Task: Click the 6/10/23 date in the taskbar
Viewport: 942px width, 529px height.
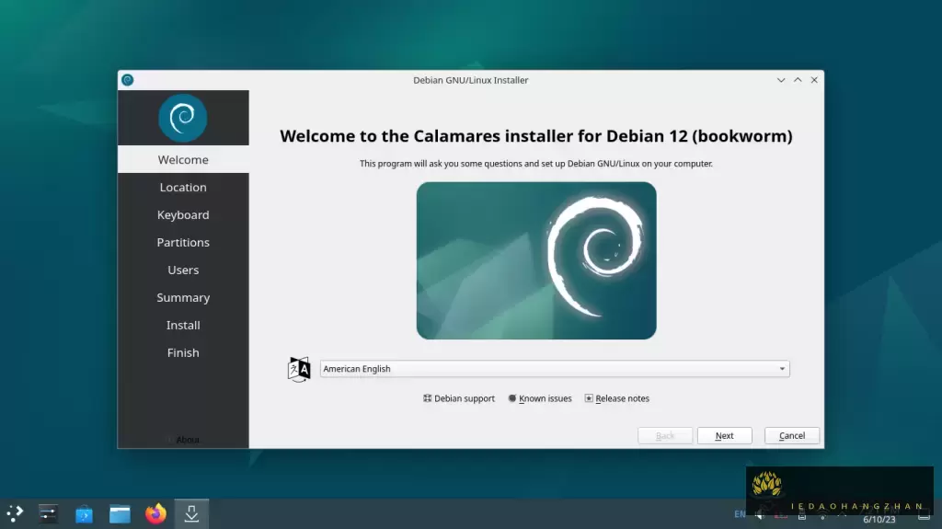Action: click(879, 520)
